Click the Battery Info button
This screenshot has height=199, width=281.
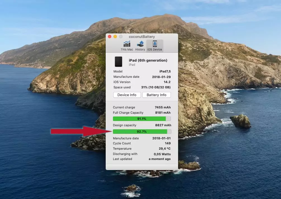click(157, 95)
